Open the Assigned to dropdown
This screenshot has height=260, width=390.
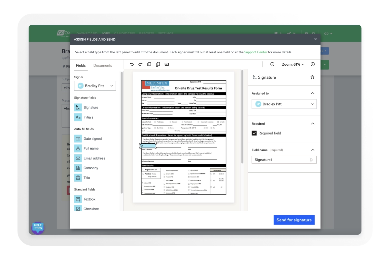pyautogui.click(x=284, y=104)
